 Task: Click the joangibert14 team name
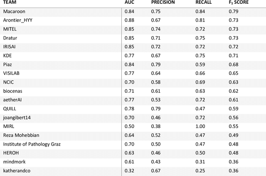17,117
